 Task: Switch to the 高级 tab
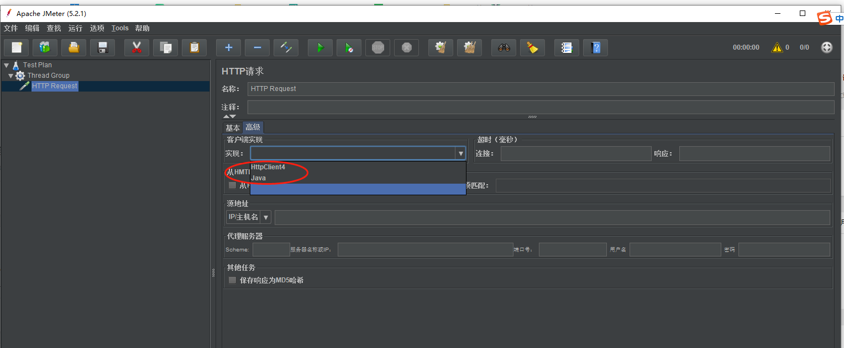click(x=253, y=127)
